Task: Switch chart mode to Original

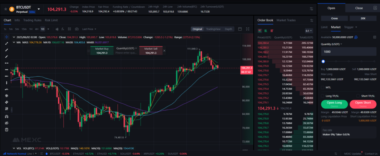Action: click(x=197, y=29)
